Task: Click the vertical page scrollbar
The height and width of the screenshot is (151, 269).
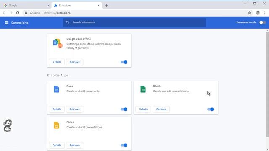Action: point(267,85)
